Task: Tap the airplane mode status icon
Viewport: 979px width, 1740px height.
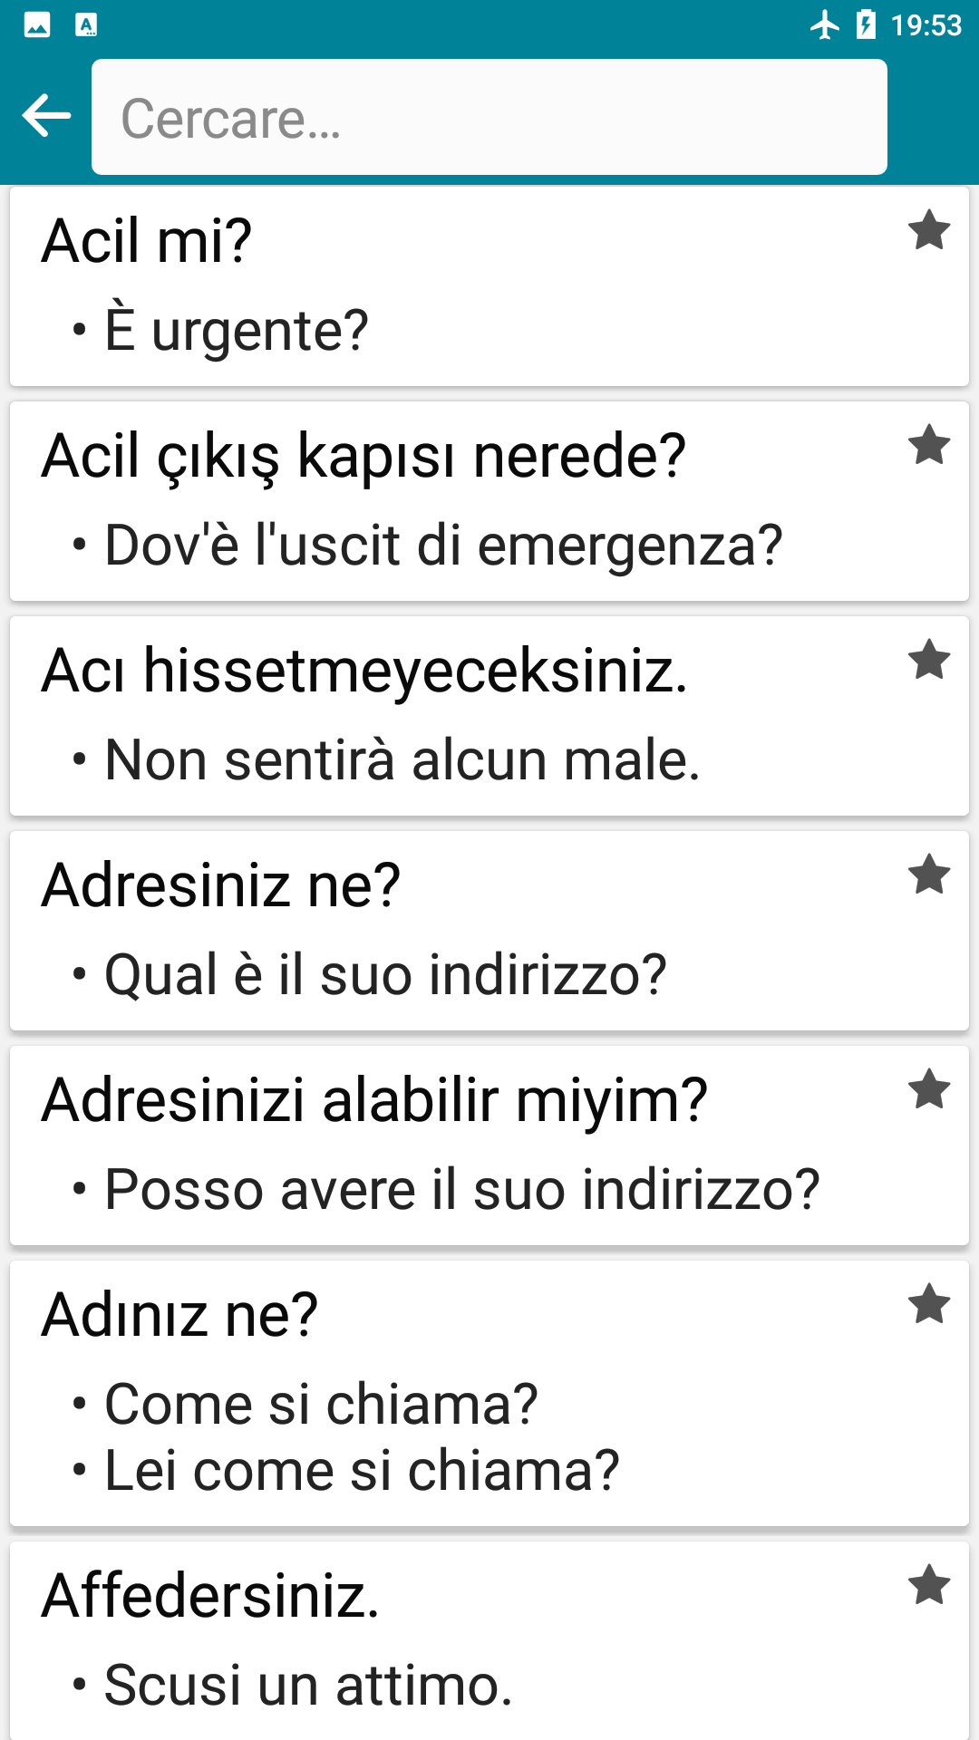Action: click(824, 24)
